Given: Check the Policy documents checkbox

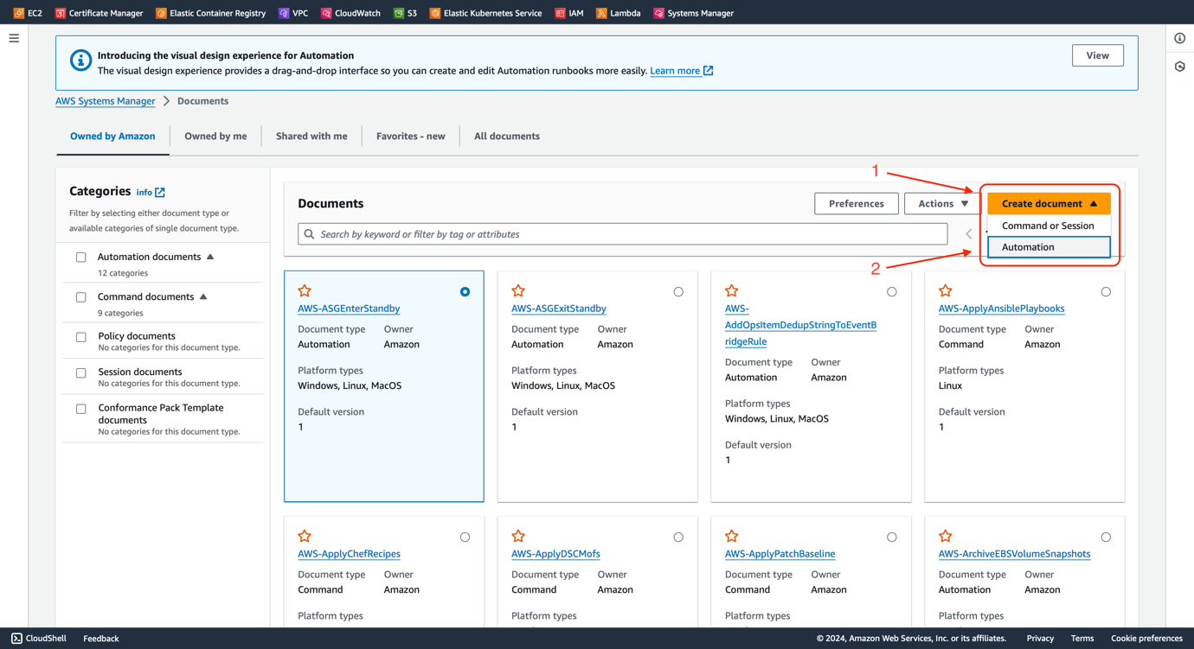Looking at the screenshot, I should tap(81, 337).
